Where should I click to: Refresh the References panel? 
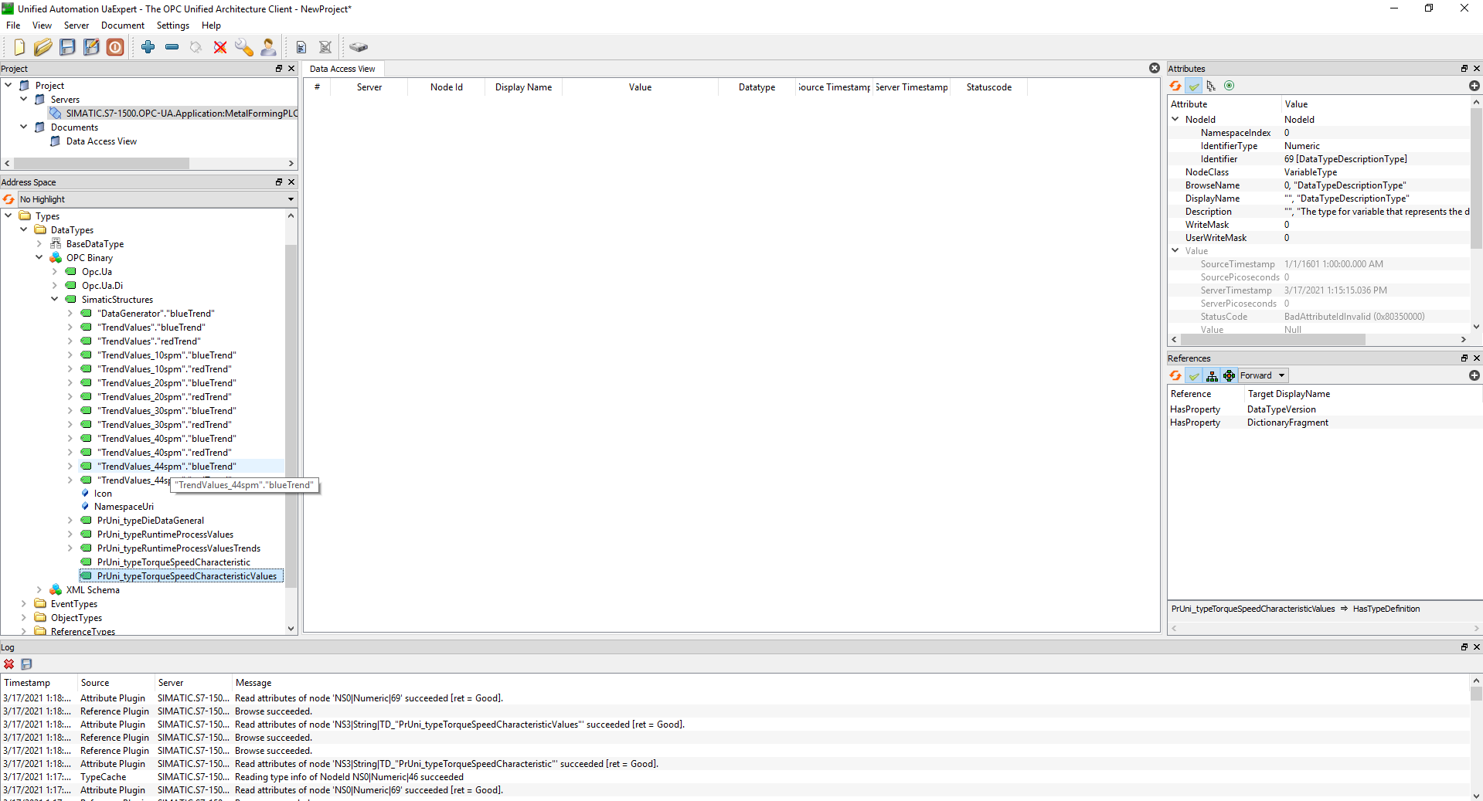pyautogui.click(x=1175, y=375)
